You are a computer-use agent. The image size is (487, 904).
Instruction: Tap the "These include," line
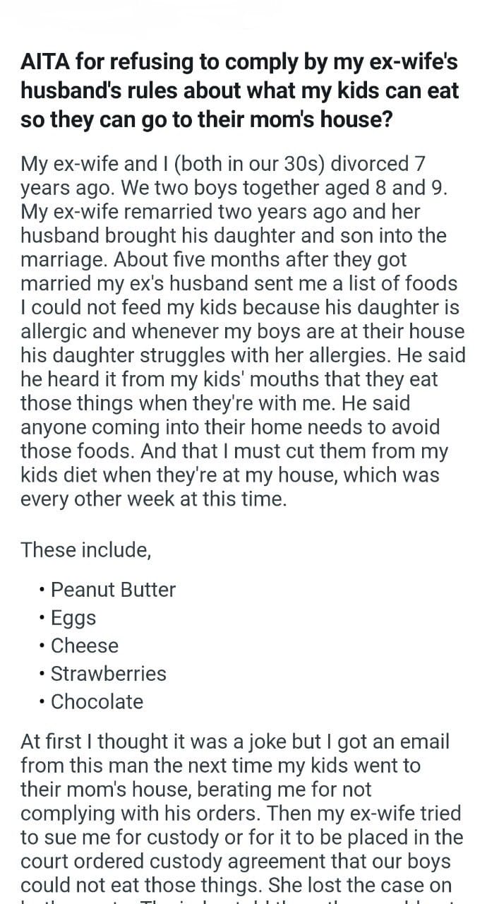(x=86, y=549)
